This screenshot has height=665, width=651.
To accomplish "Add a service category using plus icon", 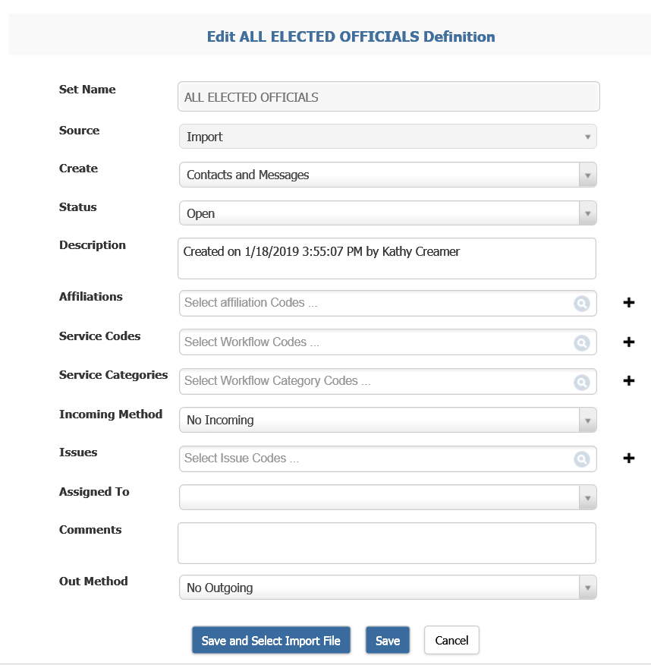I will [x=629, y=380].
